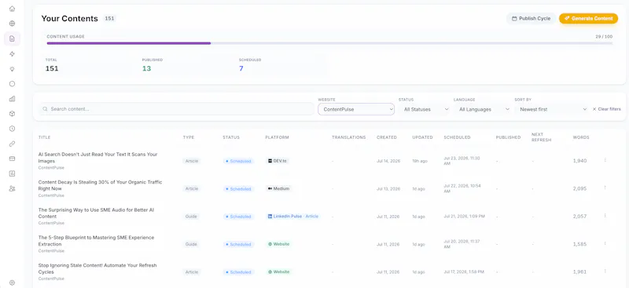Open the globe websites icon in sidebar
The image size is (629, 288).
click(x=12, y=24)
